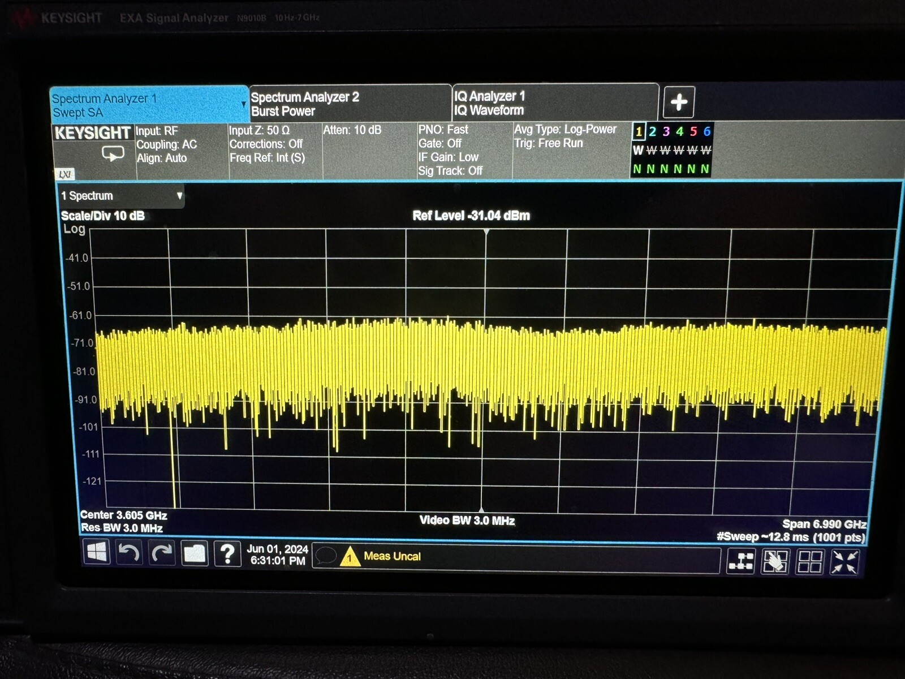Toggle trace 2 on

click(x=652, y=132)
